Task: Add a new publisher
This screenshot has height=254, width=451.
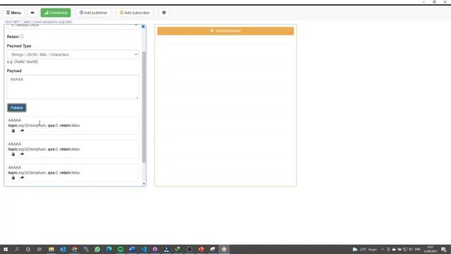Action: coord(94,13)
